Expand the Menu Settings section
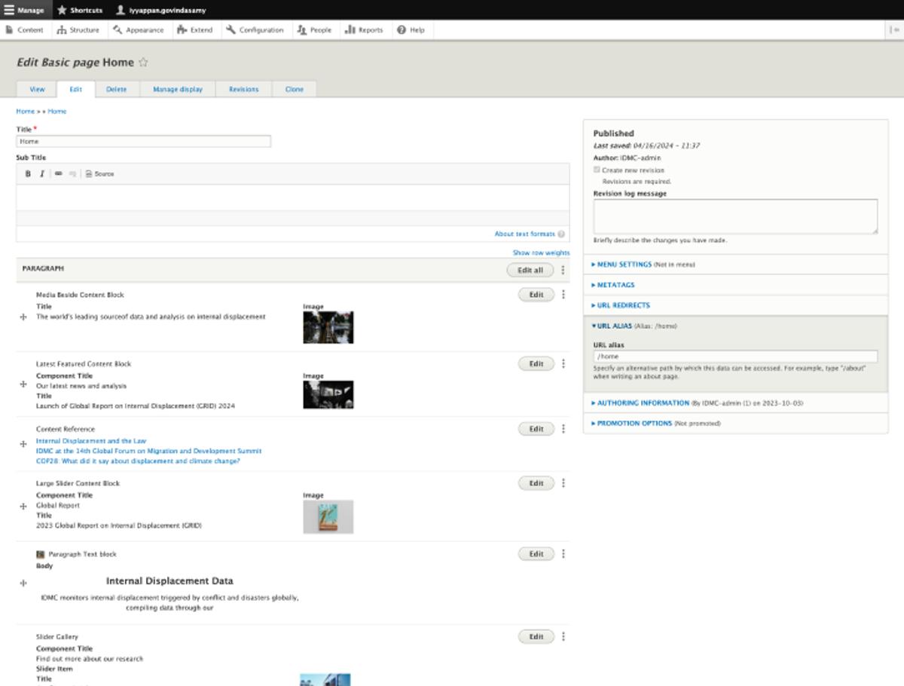Image resolution: width=904 pixels, height=686 pixels. point(625,265)
